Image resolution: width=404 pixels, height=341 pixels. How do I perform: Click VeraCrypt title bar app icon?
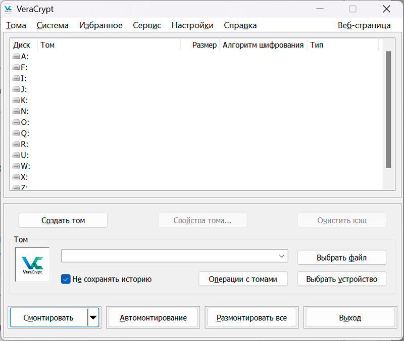(9, 9)
